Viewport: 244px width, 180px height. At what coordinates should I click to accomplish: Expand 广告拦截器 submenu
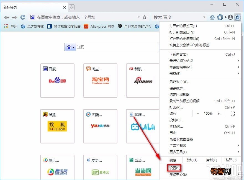point(201,146)
